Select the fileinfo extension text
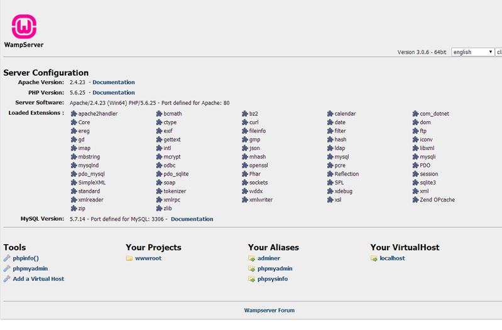This screenshot has height=330, width=502. pyautogui.click(x=258, y=130)
